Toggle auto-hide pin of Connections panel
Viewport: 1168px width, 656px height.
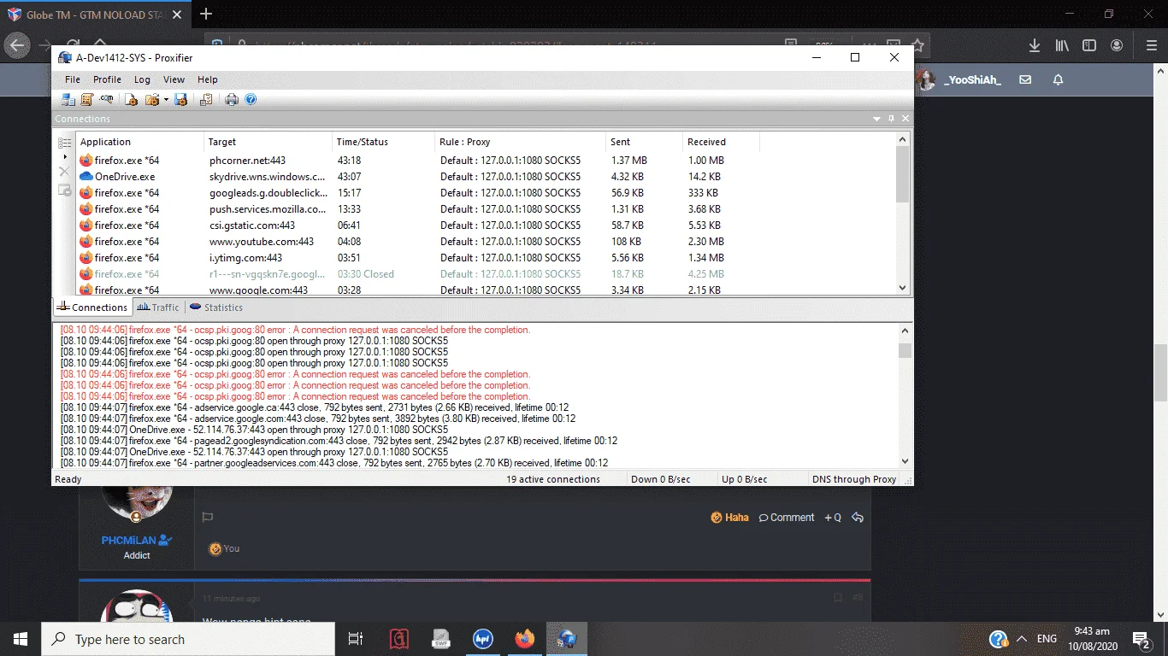tap(891, 119)
